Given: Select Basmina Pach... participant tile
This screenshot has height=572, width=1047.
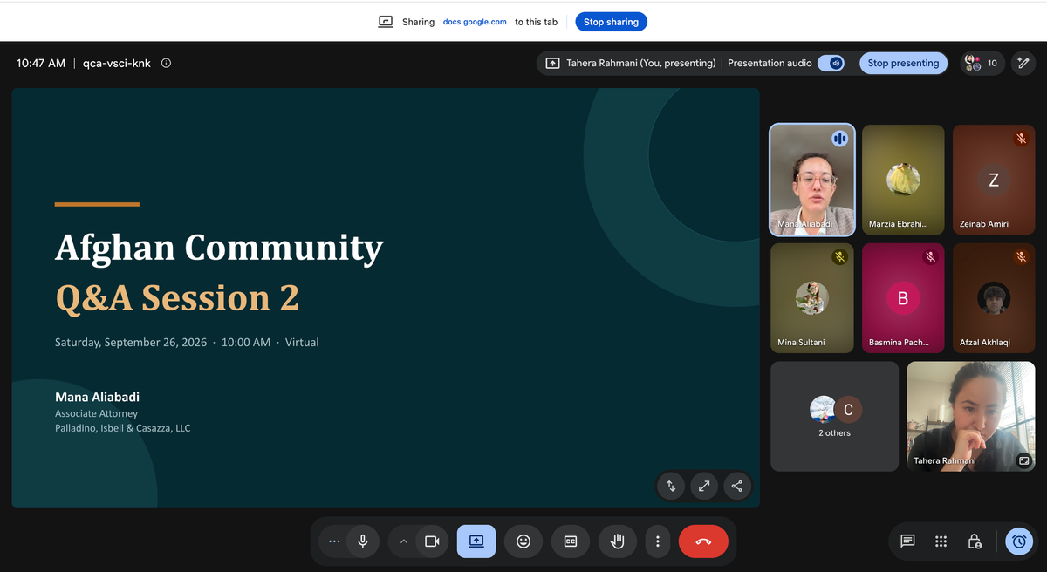Looking at the screenshot, I should (903, 298).
